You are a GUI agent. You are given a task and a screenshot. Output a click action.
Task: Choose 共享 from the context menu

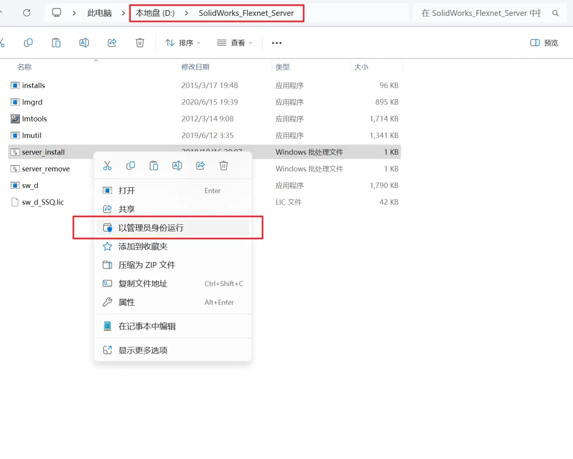pyautogui.click(x=172, y=209)
